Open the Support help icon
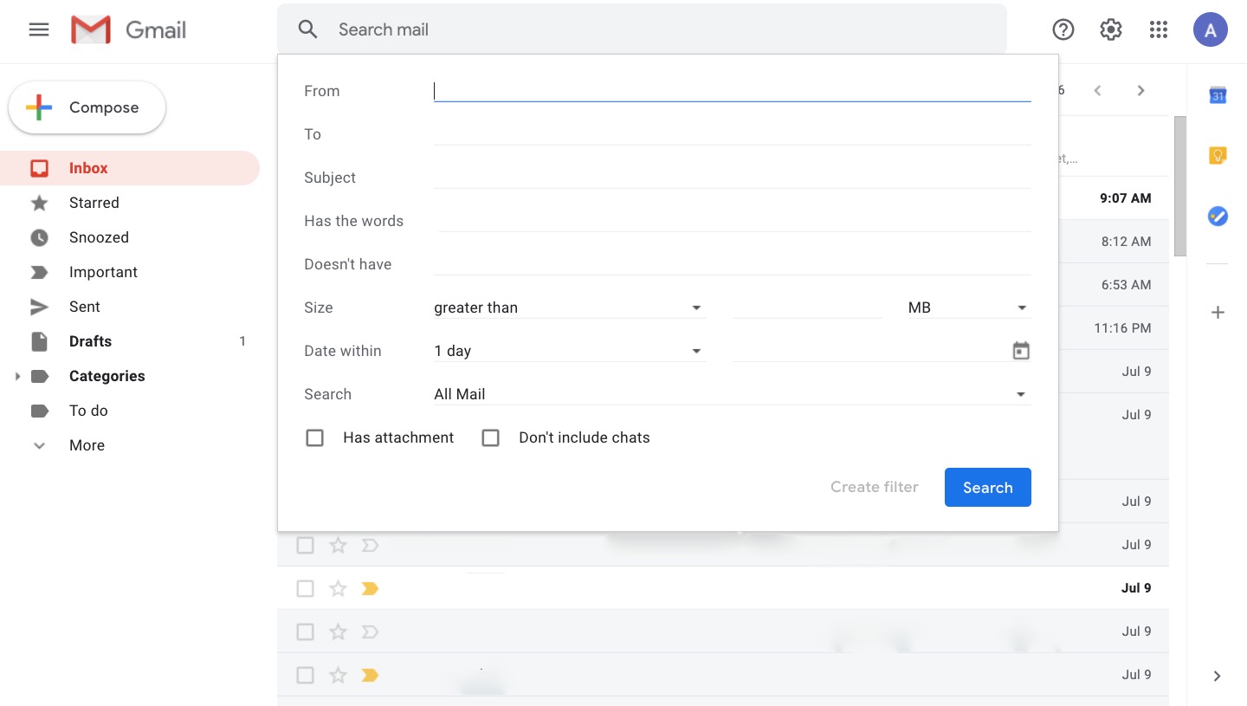Screen dimensions: 1247x706 point(1063,29)
